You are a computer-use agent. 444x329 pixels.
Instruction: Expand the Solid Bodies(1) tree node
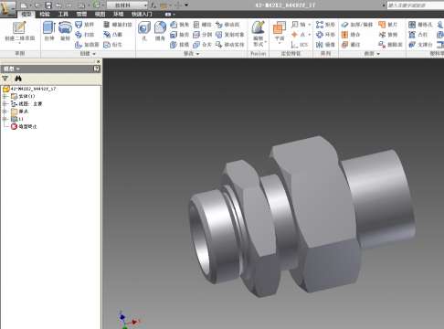pos(5,96)
